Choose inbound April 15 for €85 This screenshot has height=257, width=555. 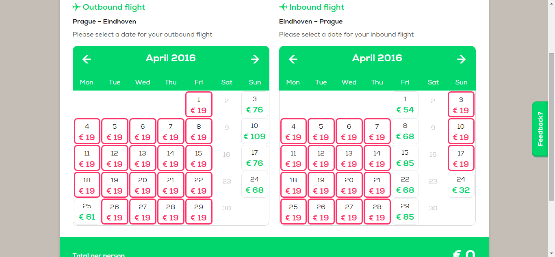point(405,158)
